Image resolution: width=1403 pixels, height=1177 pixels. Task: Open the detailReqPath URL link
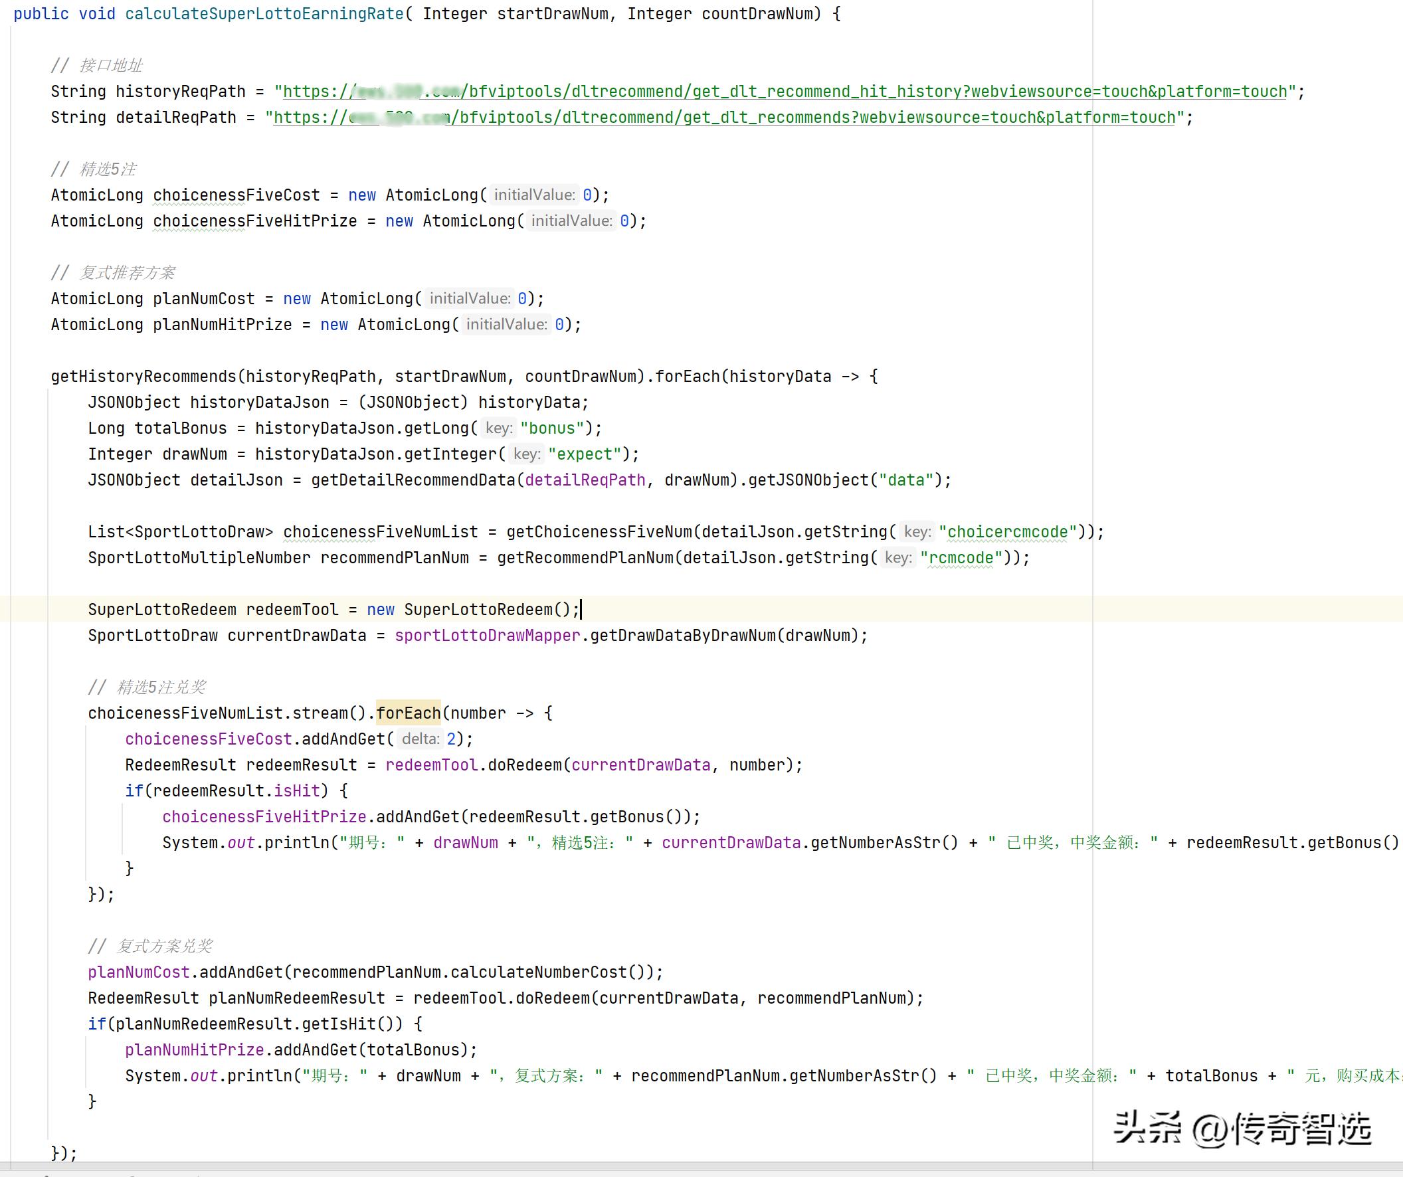click(725, 118)
